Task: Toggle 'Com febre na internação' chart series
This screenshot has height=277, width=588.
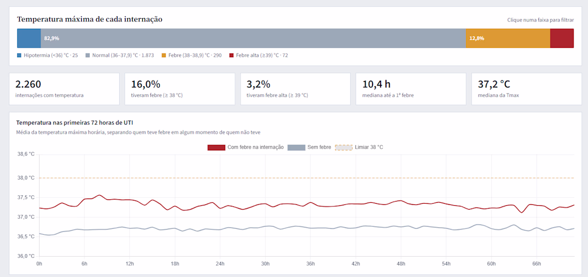Action: click(x=246, y=148)
